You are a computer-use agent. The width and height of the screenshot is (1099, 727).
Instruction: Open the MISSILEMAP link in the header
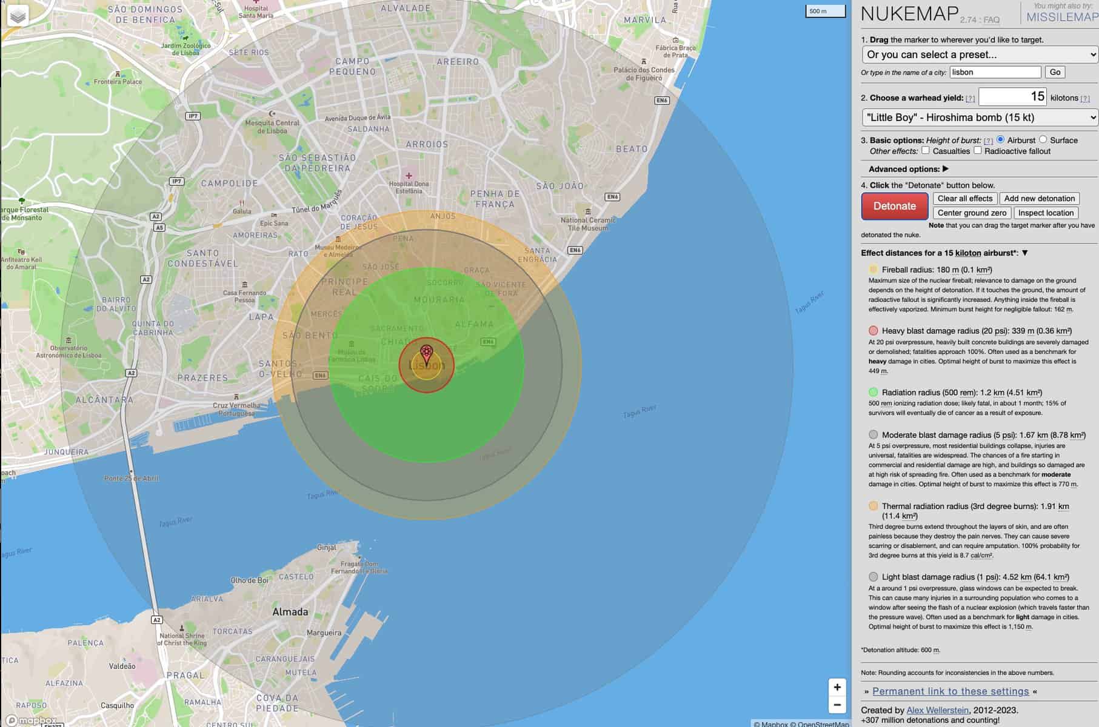coord(1062,17)
